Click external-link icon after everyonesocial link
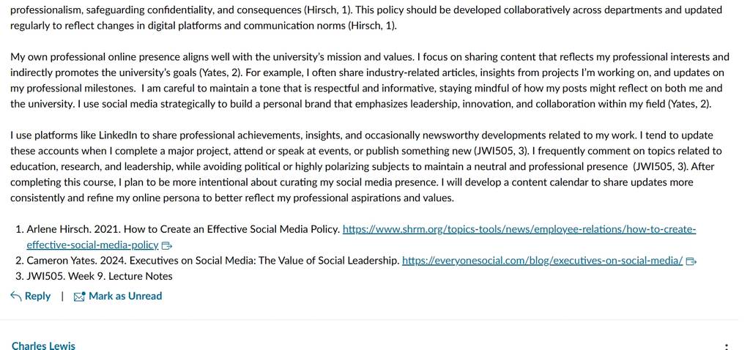This screenshot has width=750, height=350. coord(691,261)
